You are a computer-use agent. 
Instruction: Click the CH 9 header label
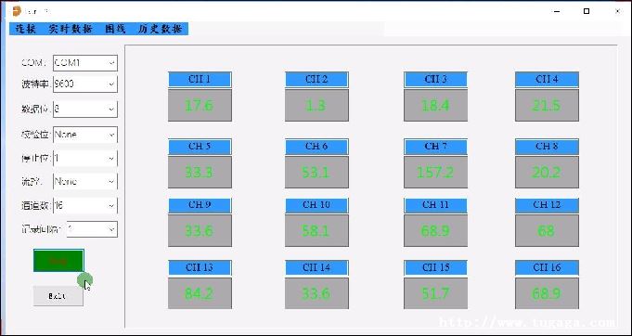click(x=200, y=205)
